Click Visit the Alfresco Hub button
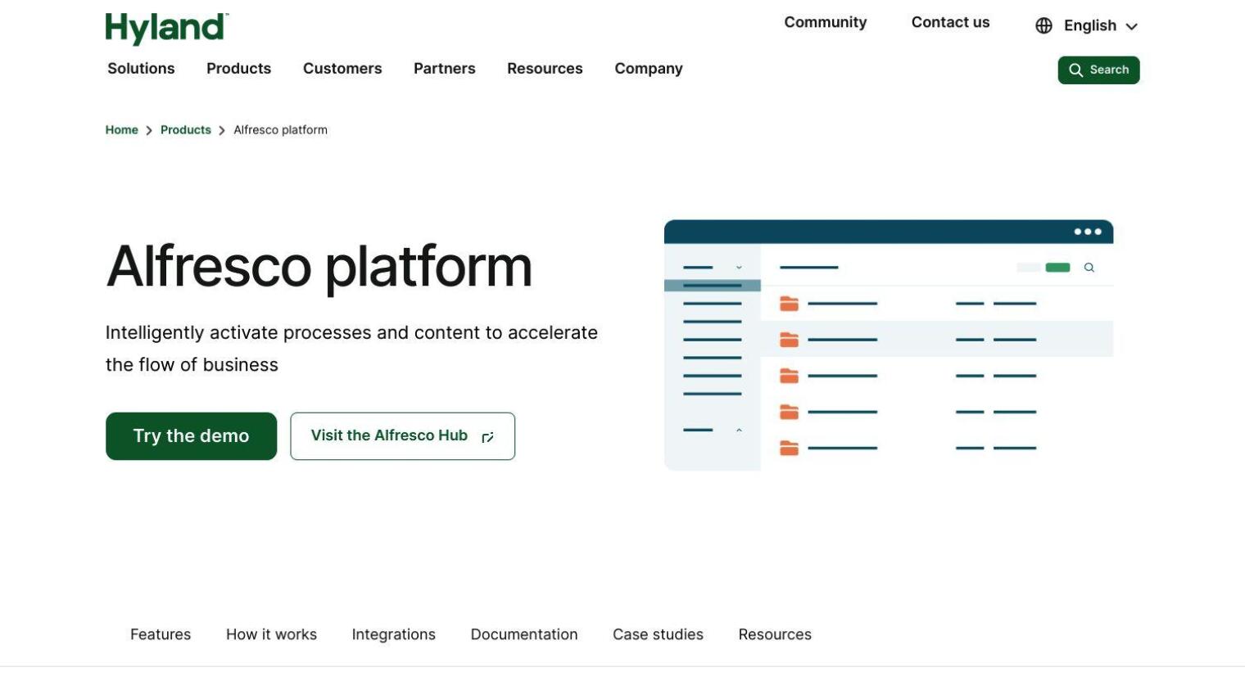1245x699 pixels. click(402, 436)
